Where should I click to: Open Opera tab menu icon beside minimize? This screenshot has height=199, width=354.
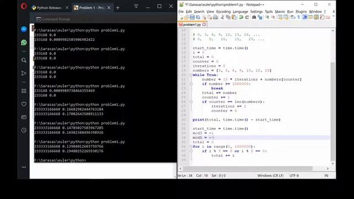coord(136,6)
